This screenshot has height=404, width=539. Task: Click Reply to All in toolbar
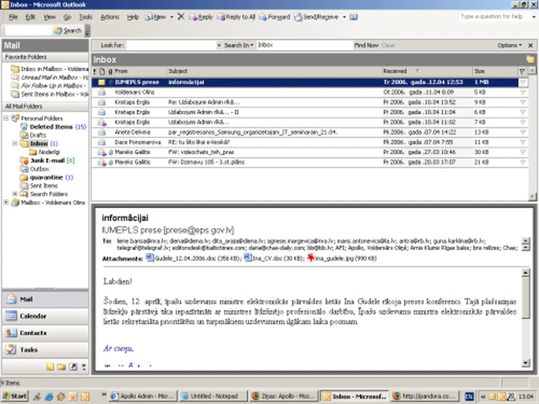(236, 17)
